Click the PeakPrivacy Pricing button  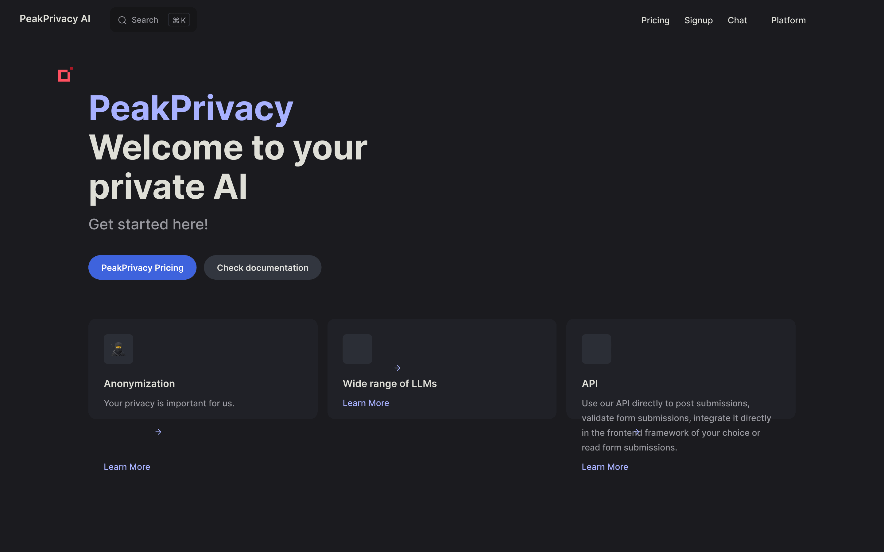(142, 268)
